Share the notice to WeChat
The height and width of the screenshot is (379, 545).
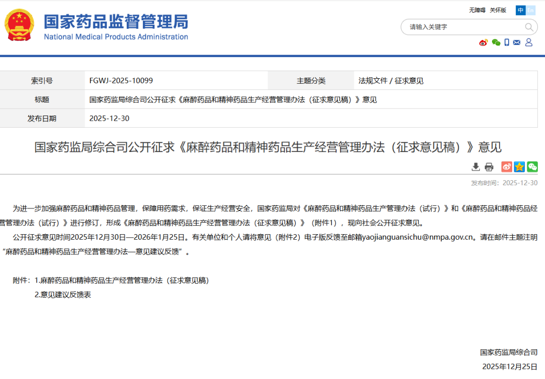pos(532,167)
